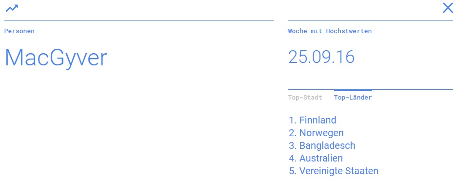
Task: Click the divider line beneath the trending icon
Action: [139, 21]
